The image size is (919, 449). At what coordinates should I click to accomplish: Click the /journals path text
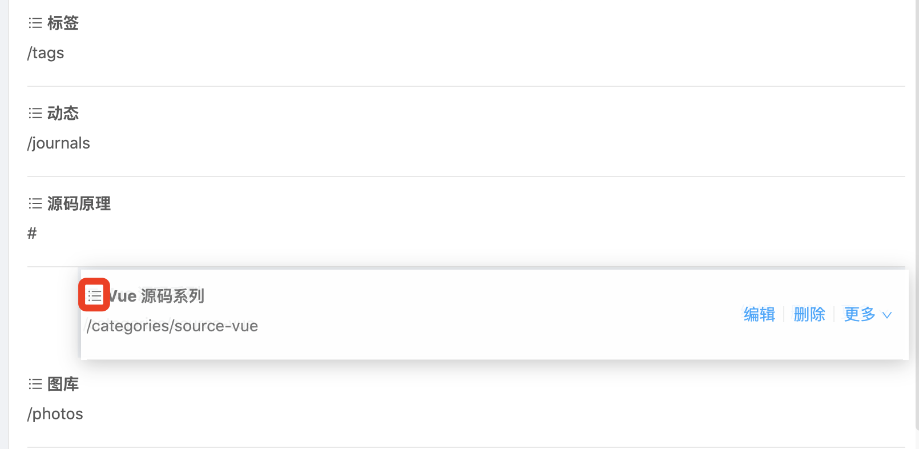(x=59, y=143)
